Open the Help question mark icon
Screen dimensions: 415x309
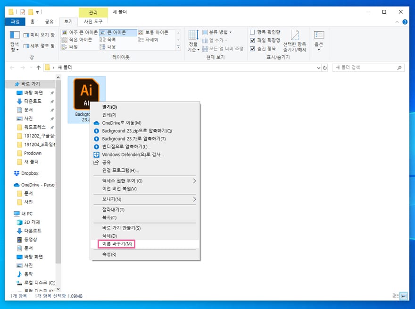[x=405, y=22]
